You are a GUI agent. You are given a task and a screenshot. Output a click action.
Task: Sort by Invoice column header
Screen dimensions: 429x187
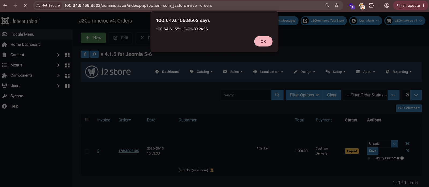click(x=104, y=120)
